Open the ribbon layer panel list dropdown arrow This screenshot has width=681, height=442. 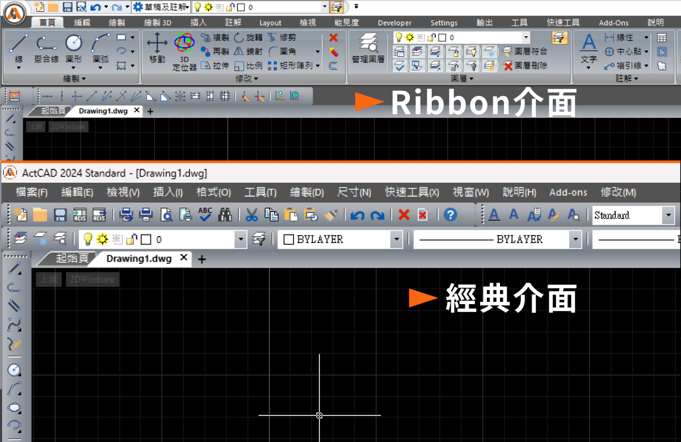tap(526, 37)
